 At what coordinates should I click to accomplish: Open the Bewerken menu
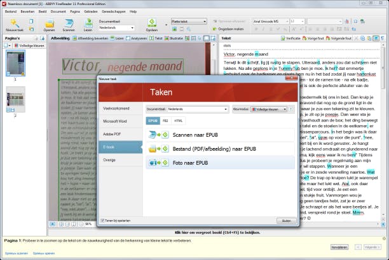27,11
